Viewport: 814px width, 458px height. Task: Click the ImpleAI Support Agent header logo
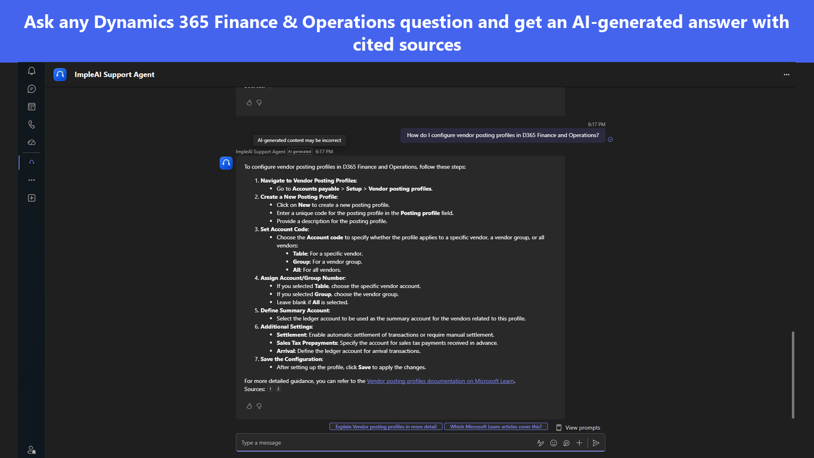click(x=60, y=75)
